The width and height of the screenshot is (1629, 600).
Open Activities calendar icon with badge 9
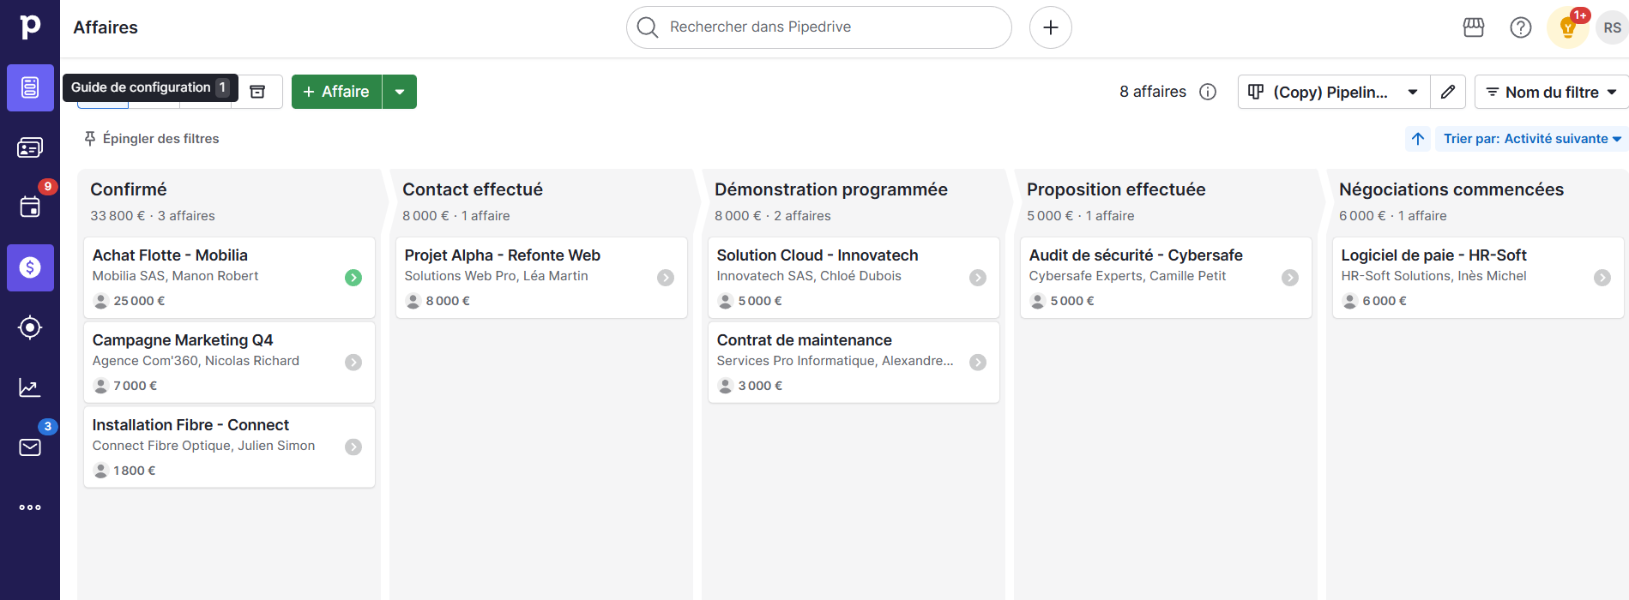click(30, 207)
